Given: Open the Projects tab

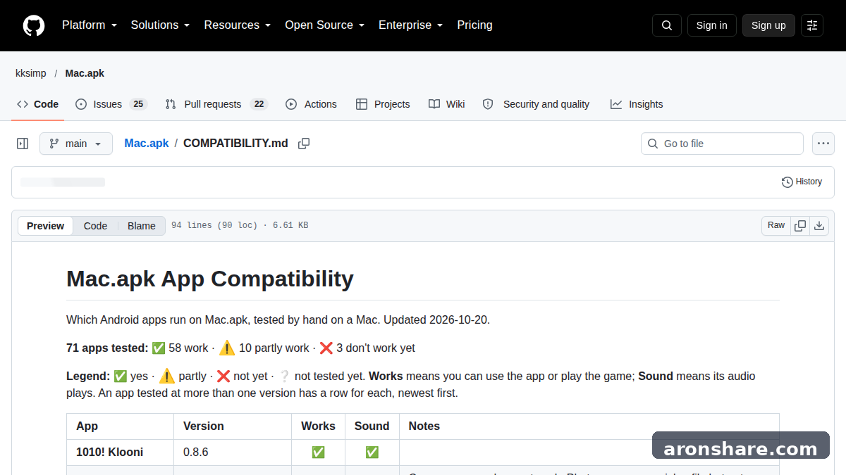Looking at the screenshot, I should [x=383, y=104].
